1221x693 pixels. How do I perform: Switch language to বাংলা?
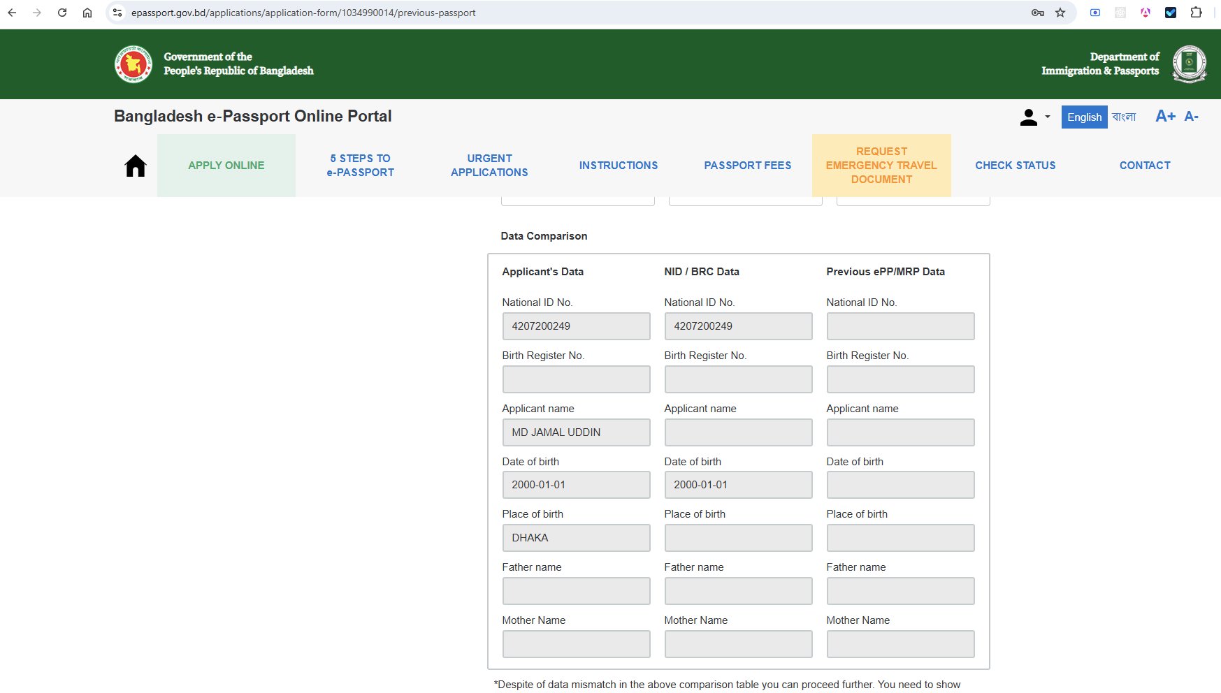pos(1124,117)
